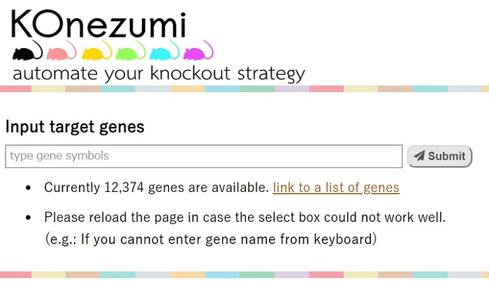The width and height of the screenshot is (489, 293).
Task: Click the keyboard example text in parentheses
Action: (211, 239)
